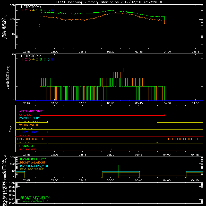Click the counts/s (REAR SEGMENTS) axis title
This screenshot has width=206, height=206.
[7, 77]
